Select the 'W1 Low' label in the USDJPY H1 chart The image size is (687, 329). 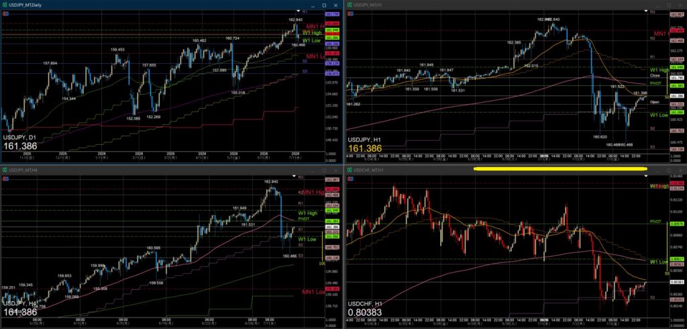(x=659, y=115)
